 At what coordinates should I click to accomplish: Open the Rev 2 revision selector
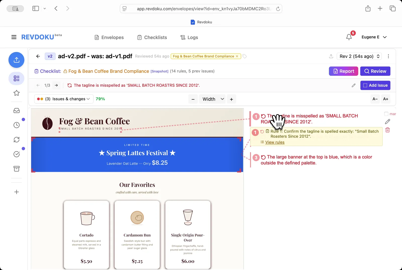[x=359, y=56]
